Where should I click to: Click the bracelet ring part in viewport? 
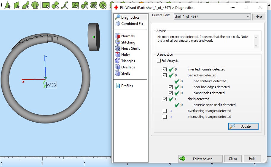[45, 119]
